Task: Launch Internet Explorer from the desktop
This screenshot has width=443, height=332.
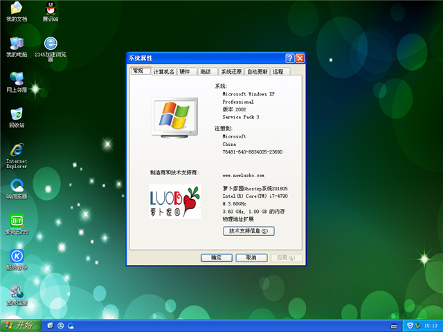Action: click(17, 156)
